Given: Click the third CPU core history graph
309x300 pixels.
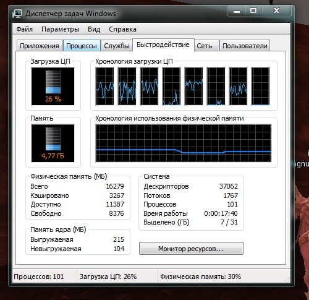Looking at the screenshot, I should pos(150,87).
